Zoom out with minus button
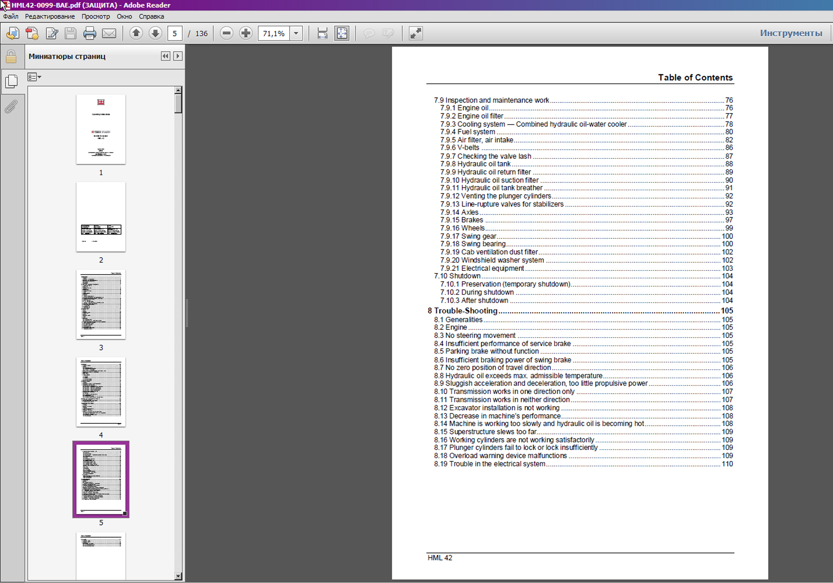 pos(227,33)
